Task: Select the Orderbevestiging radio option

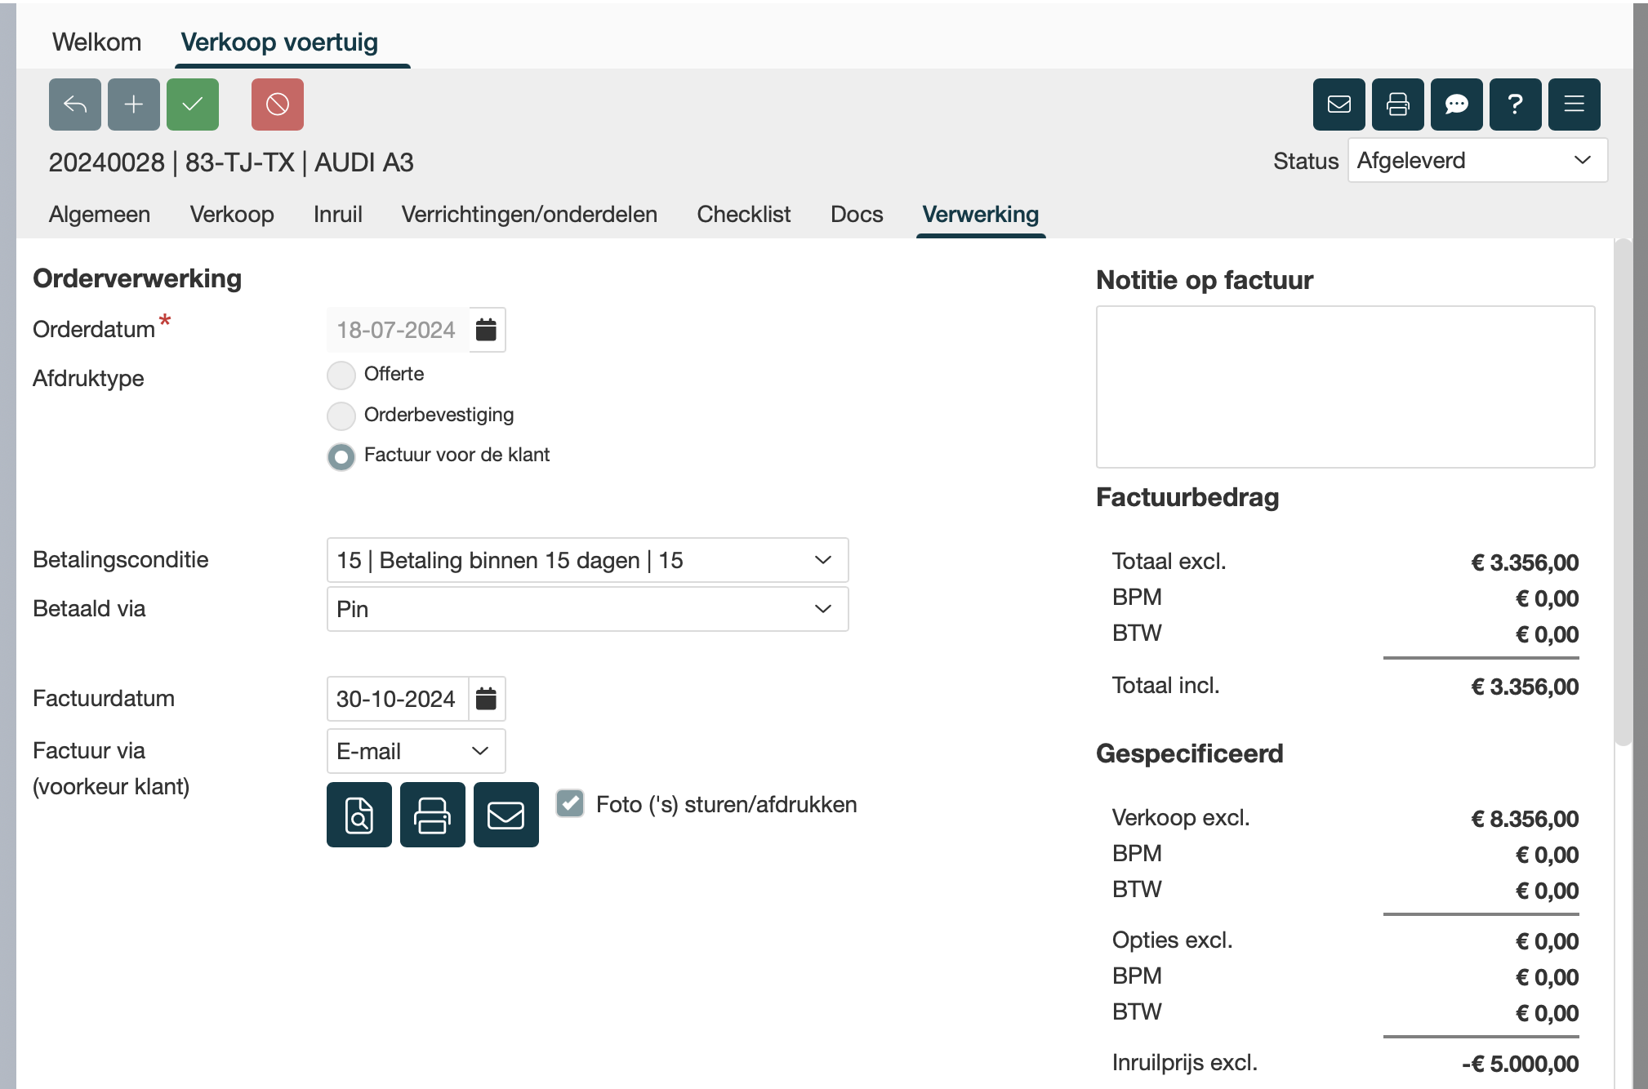Action: (341, 416)
